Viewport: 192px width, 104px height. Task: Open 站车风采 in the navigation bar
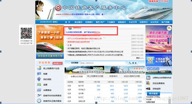click(x=155, y=22)
